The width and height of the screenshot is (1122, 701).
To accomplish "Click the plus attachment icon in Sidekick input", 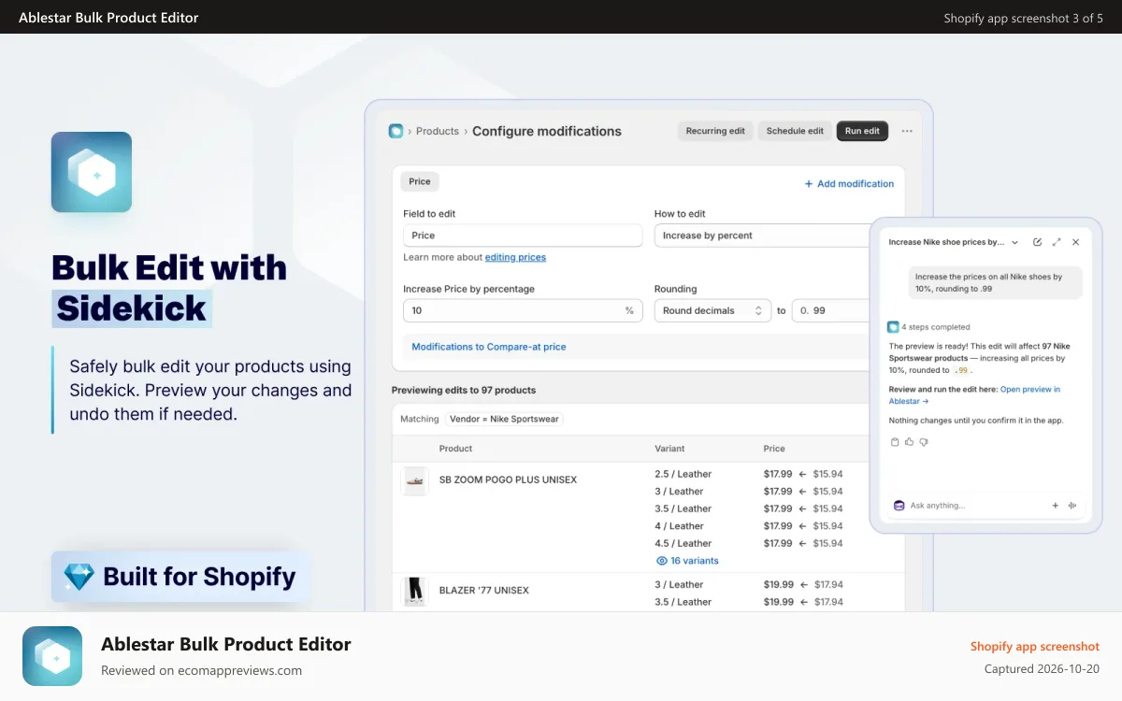I will tap(1056, 506).
